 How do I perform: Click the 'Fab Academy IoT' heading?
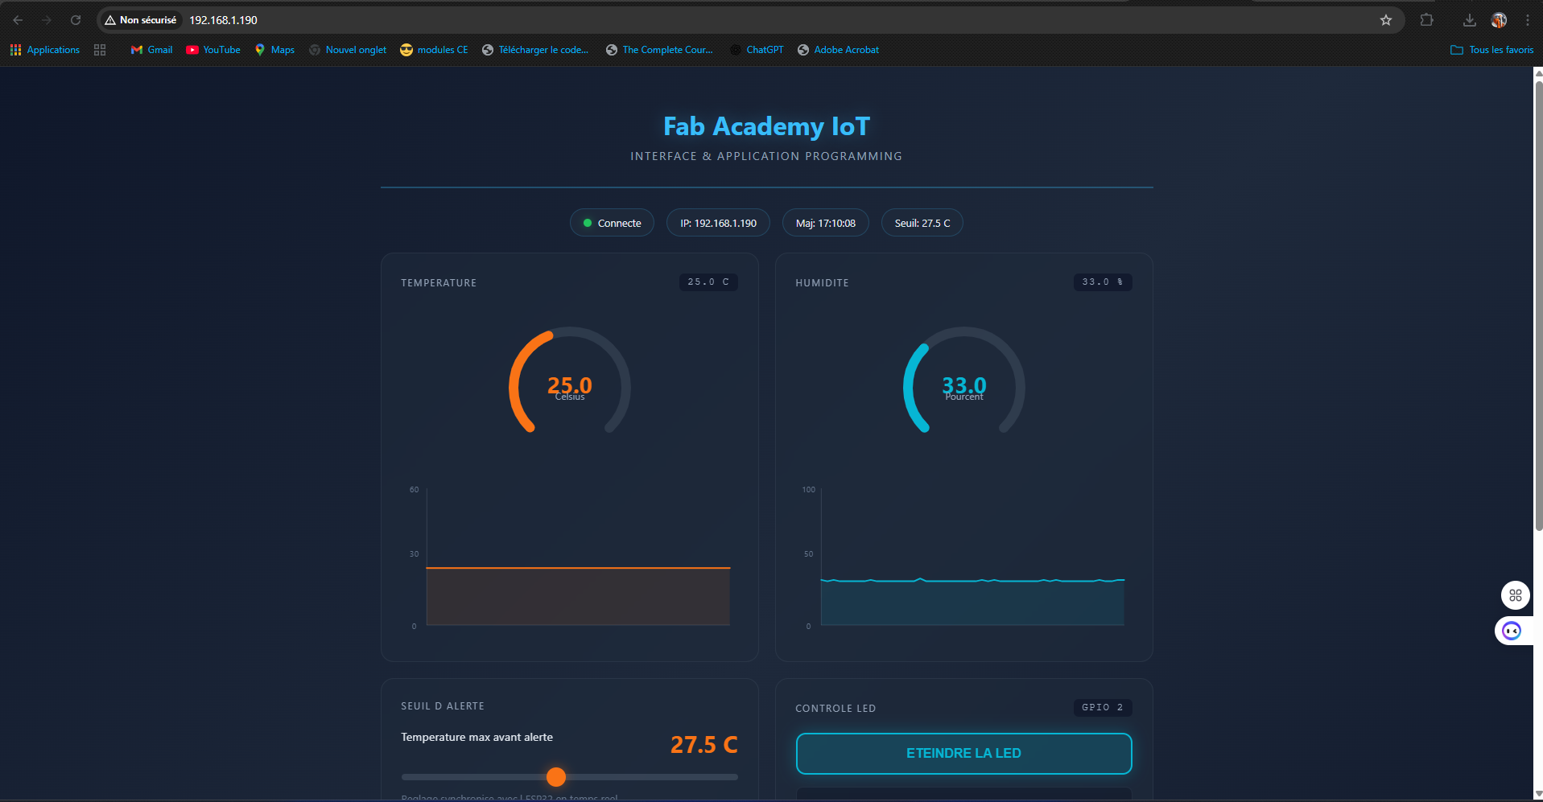coord(766,126)
